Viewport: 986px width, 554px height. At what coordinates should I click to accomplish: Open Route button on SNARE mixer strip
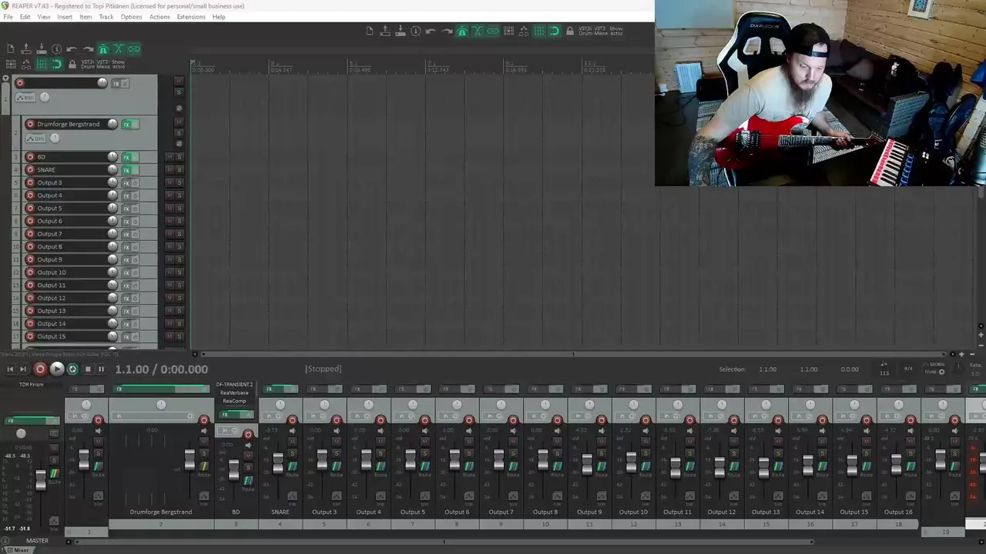click(293, 466)
